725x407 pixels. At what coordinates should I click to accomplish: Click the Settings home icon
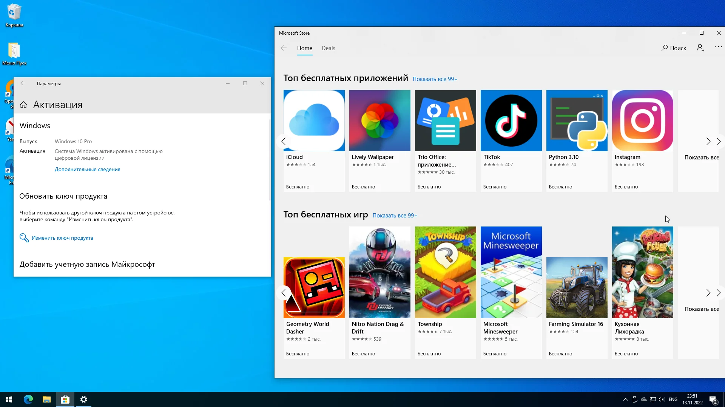pos(23,105)
